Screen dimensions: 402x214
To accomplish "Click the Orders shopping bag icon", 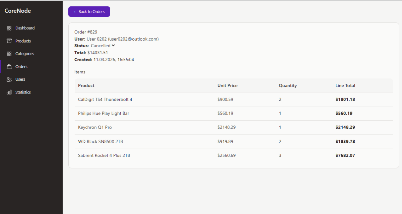I will click(x=9, y=67).
